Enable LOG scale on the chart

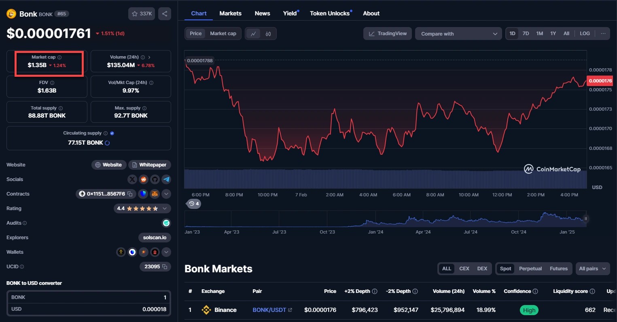tap(585, 34)
